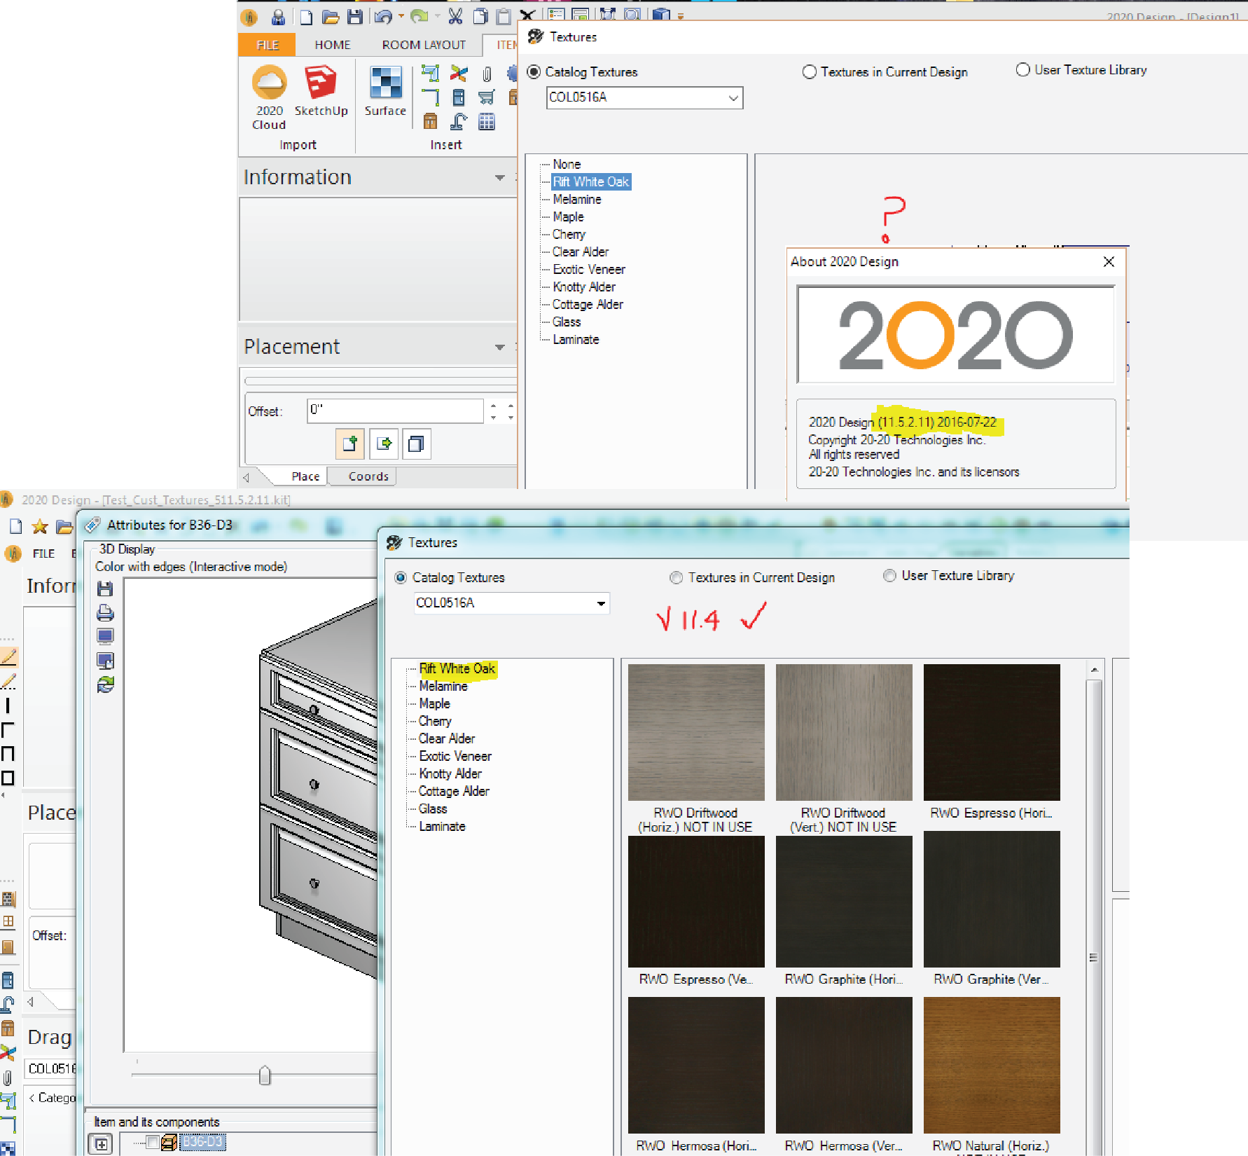The width and height of the screenshot is (1248, 1156).
Task: Select User Texture Library radio in upper dialog
Action: tap(1023, 70)
